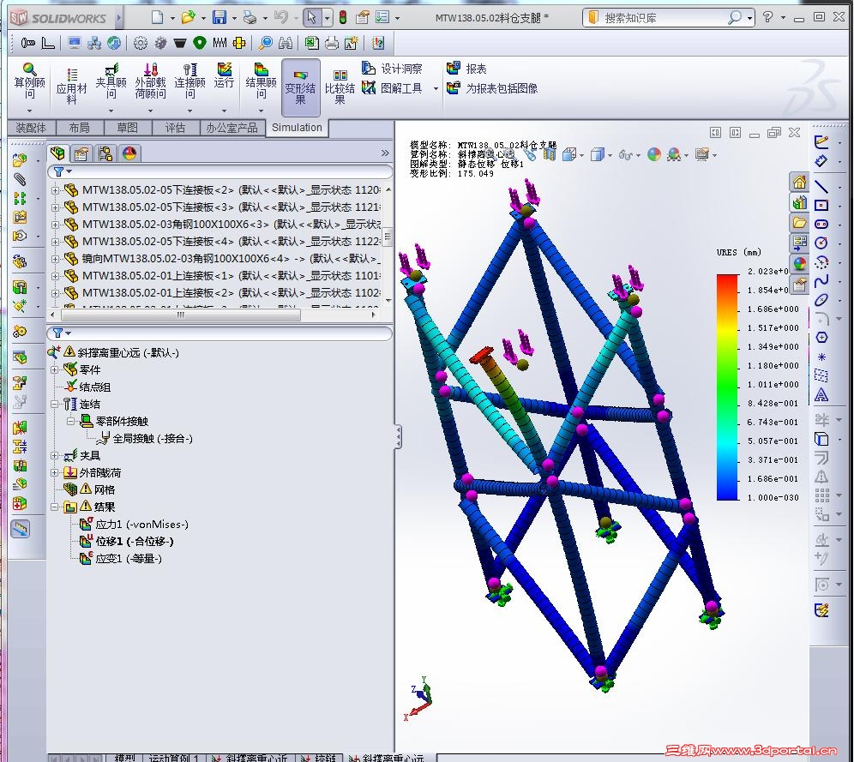
Task: Select 全局接触 (-接合-) item
Action: pos(153,438)
